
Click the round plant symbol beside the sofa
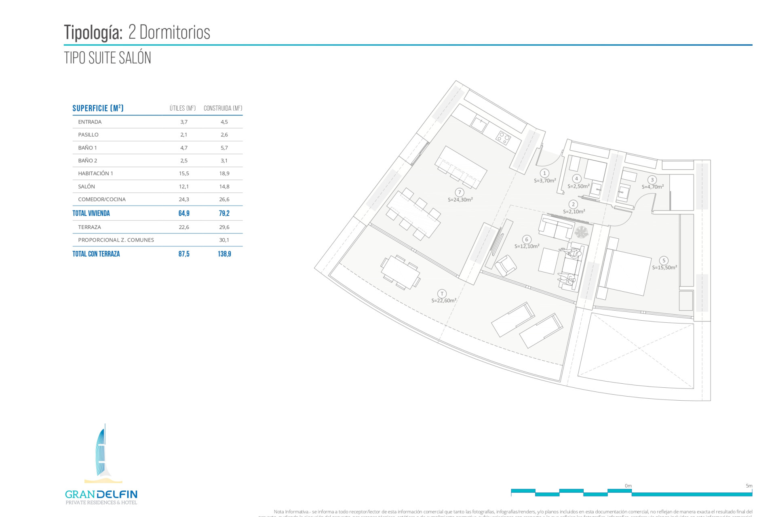click(x=581, y=232)
